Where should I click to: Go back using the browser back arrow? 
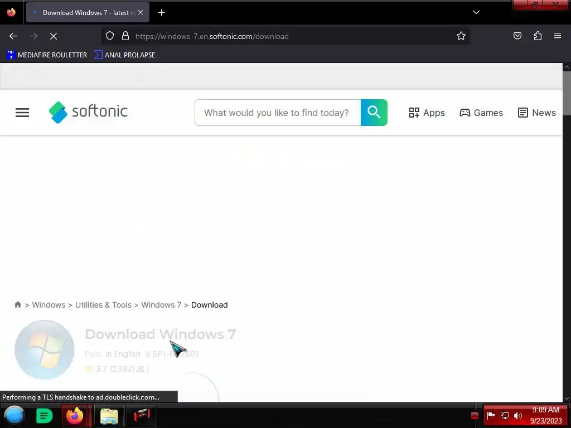click(13, 36)
